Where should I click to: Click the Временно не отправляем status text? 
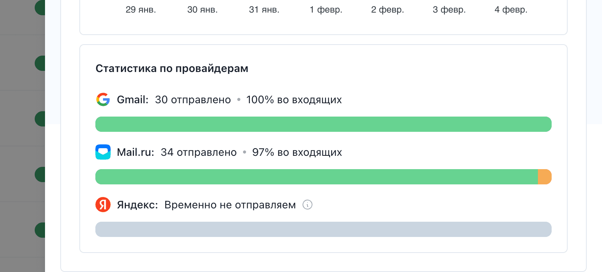point(230,205)
